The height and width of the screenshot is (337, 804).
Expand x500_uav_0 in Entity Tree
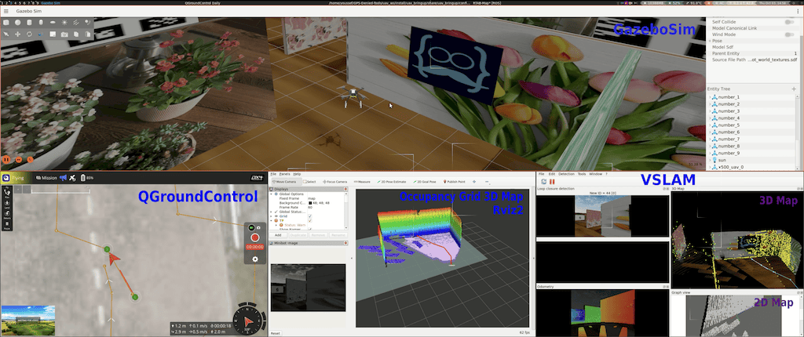(x=710, y=167)
